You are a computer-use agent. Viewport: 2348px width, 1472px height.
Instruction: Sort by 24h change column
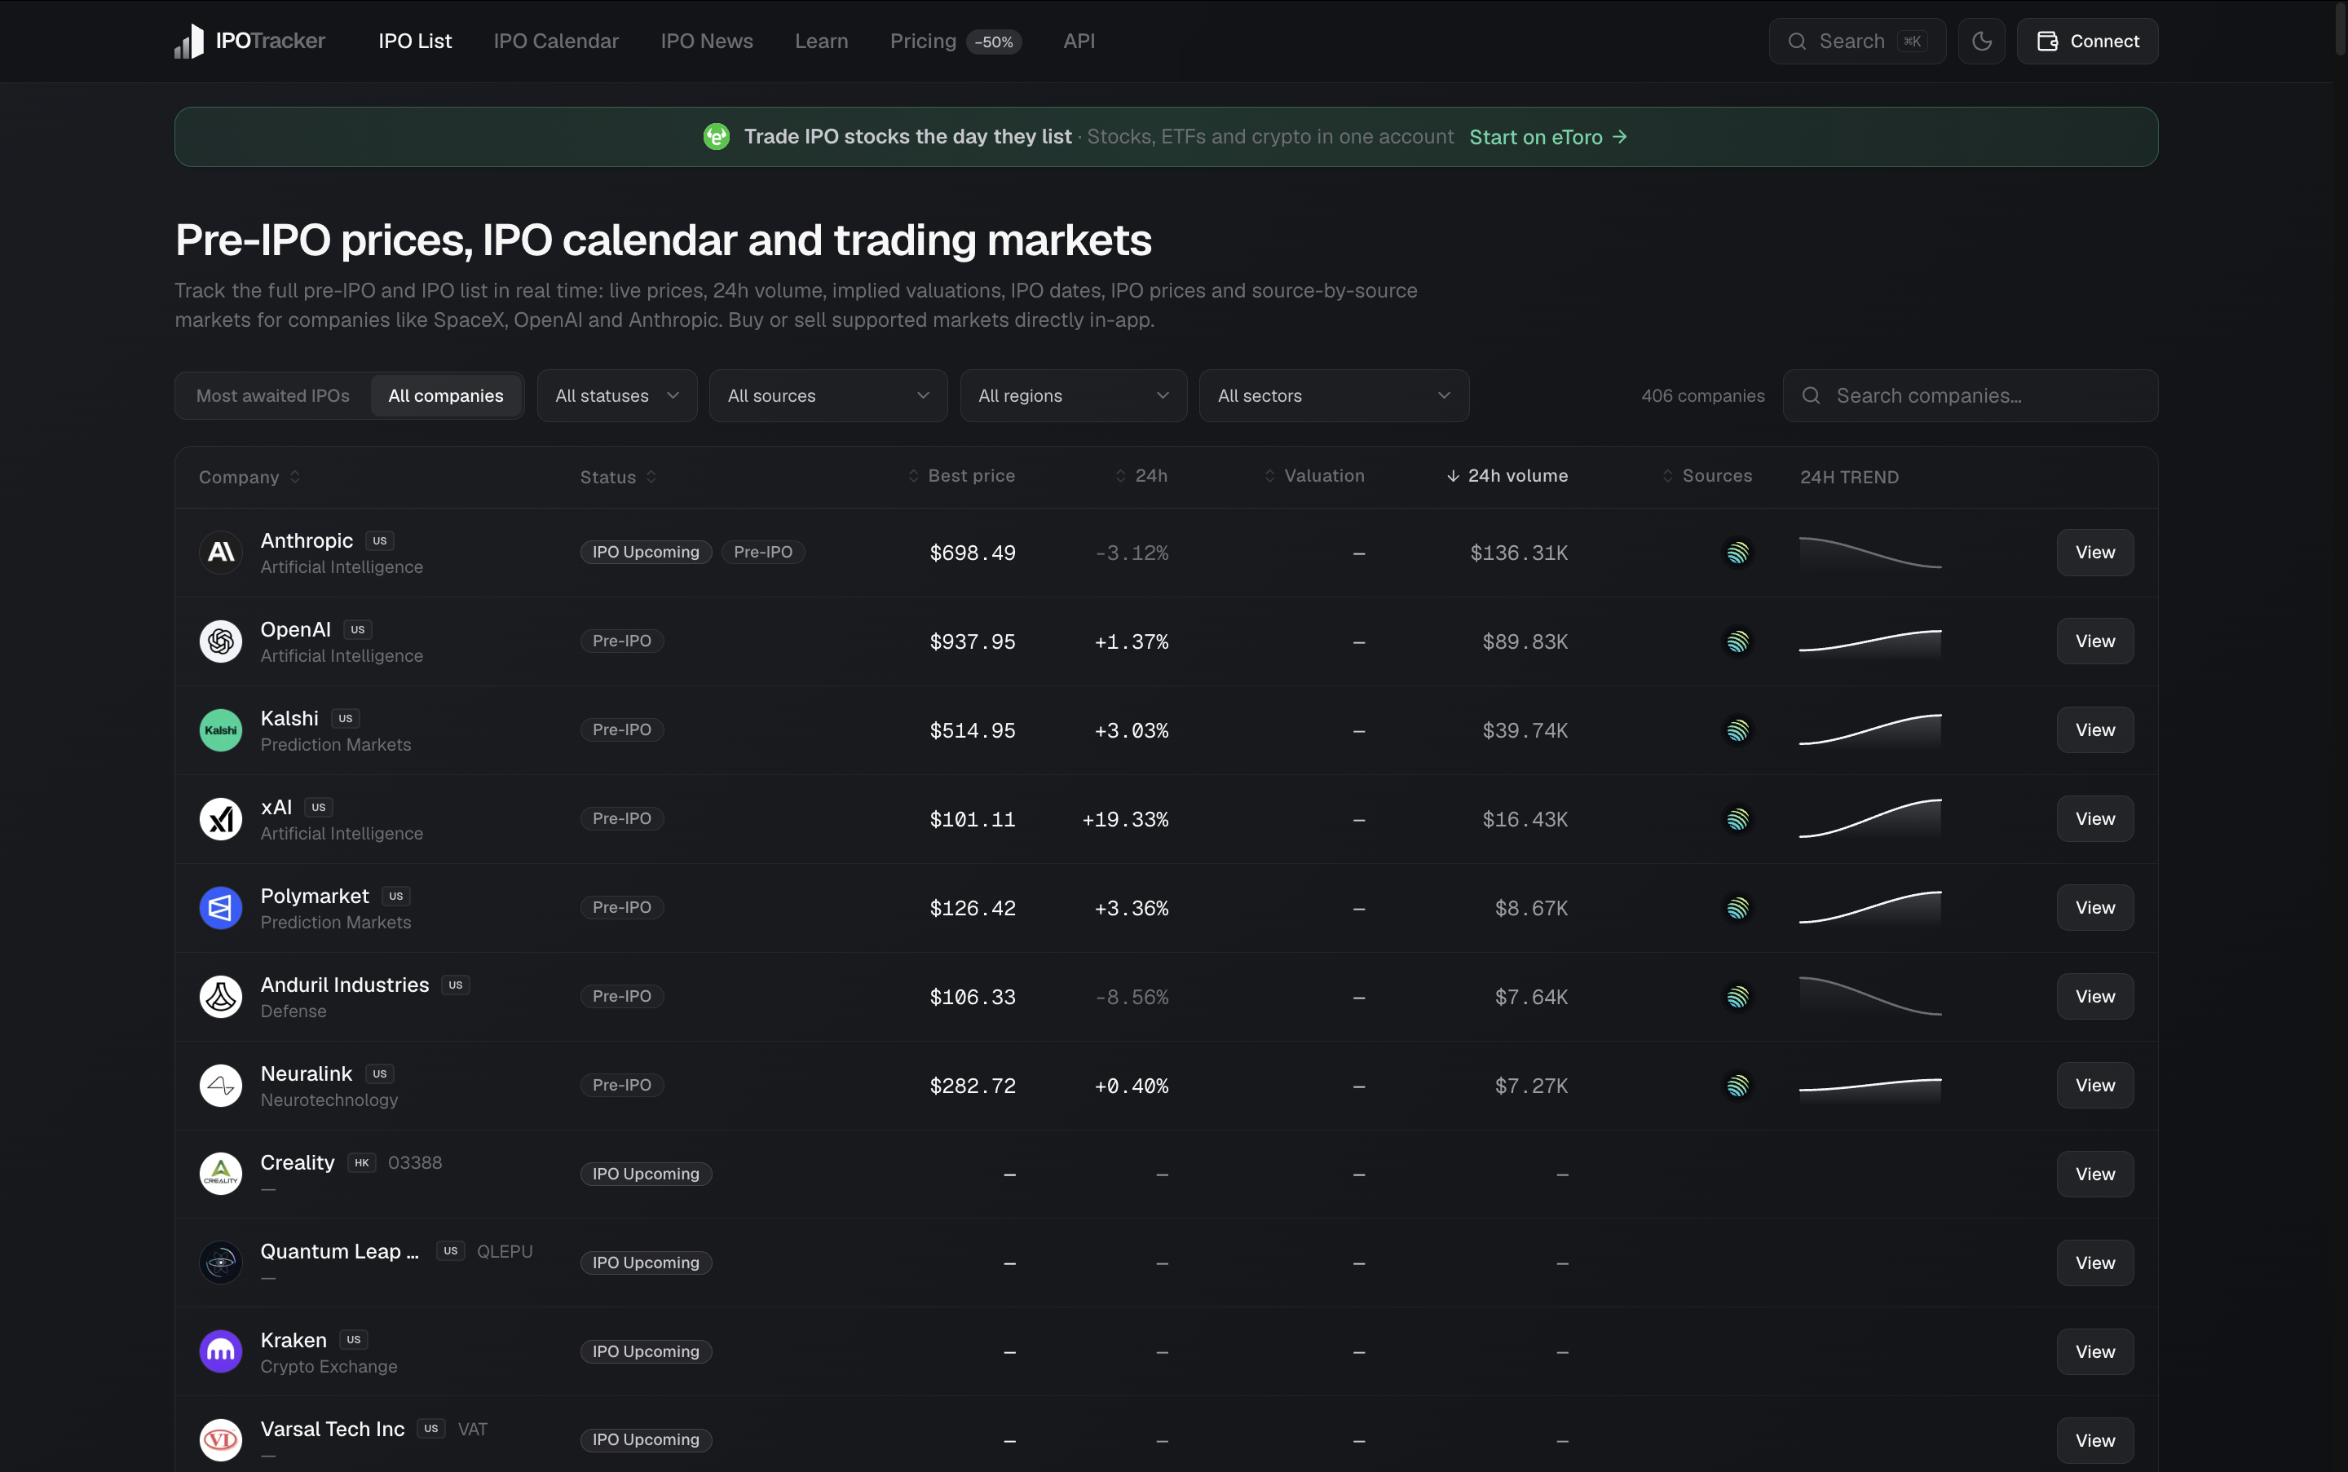[1141, 476]
